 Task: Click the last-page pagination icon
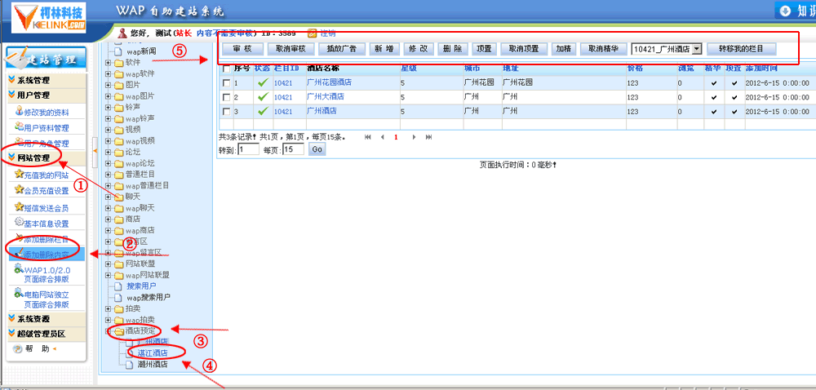click(x=429, y=137)
